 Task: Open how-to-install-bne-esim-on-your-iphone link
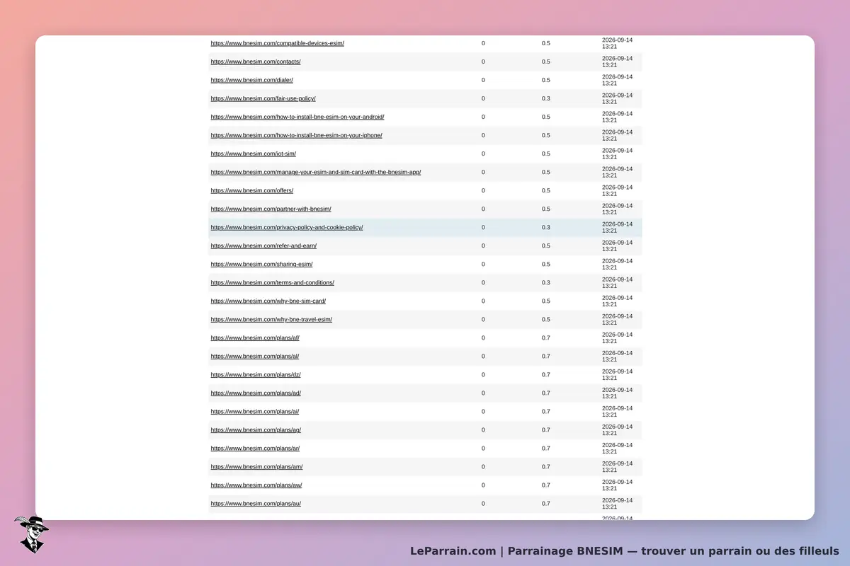coord(297,135)
